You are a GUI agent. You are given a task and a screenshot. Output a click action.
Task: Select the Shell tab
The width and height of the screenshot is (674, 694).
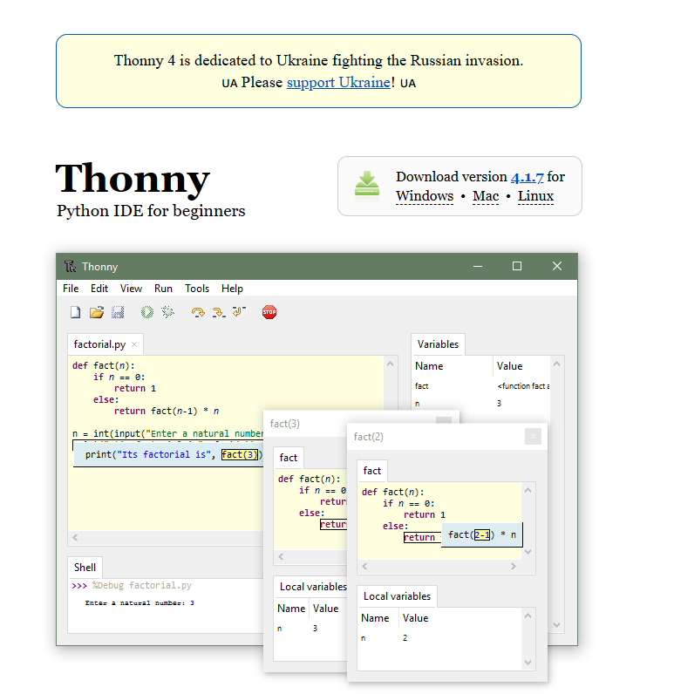[85, 567]
